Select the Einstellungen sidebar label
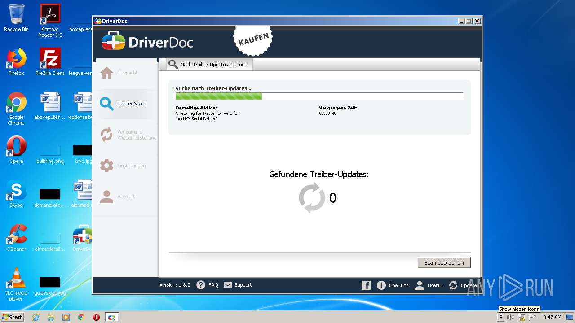Image resolution: width=575 pixels, height=323 pixels. coord(131,166)
